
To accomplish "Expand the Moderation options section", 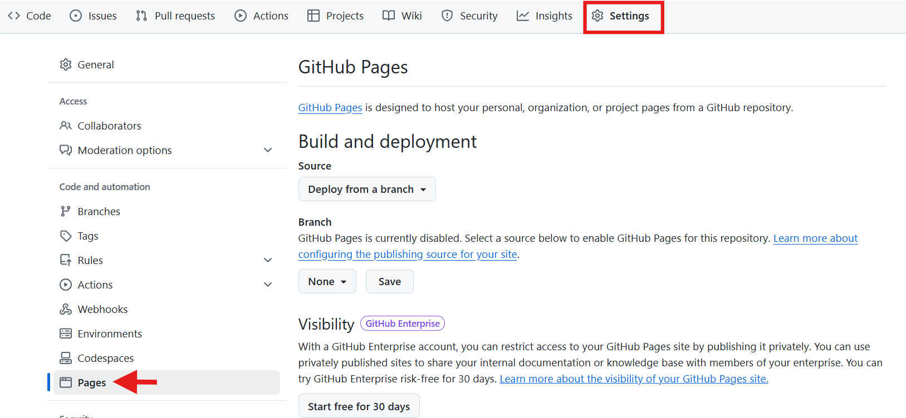I will pyautogui.click(x=268, y=150).
